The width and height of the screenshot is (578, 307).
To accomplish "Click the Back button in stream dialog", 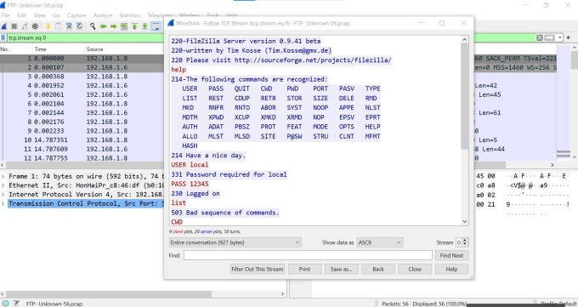I will (378, 269).
